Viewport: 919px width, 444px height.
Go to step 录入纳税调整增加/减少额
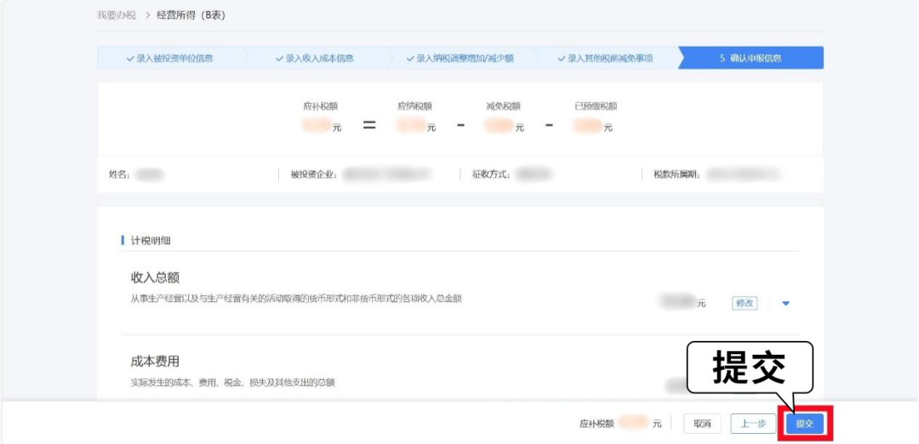click(464, 58)
